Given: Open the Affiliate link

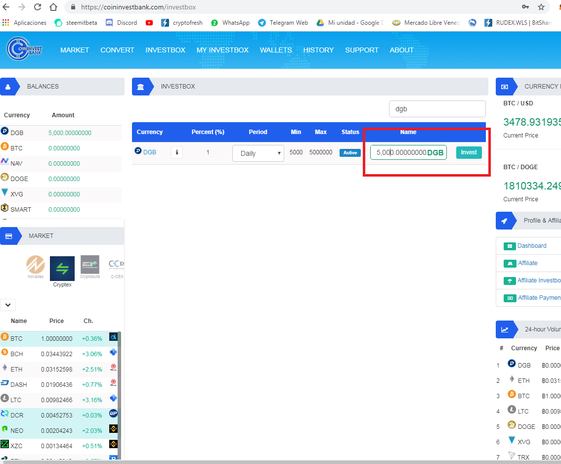Looking at the screenshot, I should tap(528, 263).
